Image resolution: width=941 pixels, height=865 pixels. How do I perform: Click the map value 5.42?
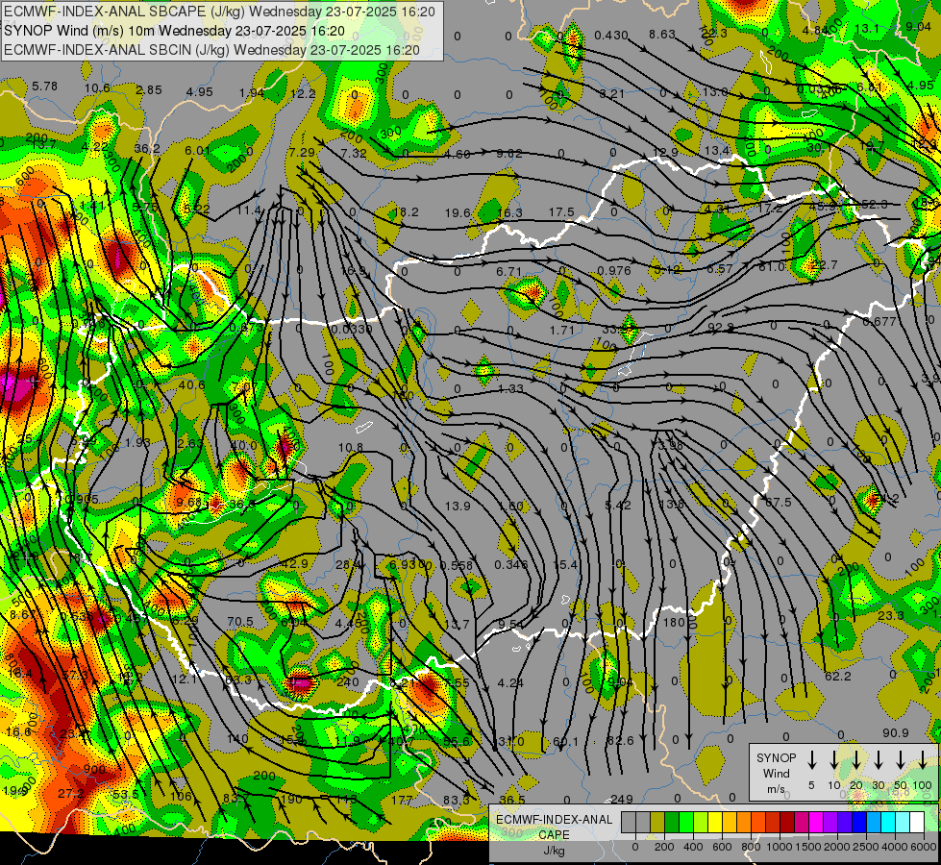pos(618,506)
